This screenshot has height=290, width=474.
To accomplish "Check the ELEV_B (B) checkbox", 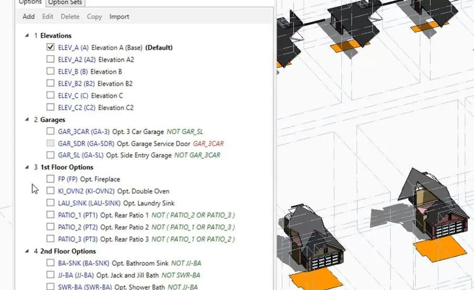I will pos(51,71).
